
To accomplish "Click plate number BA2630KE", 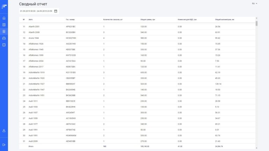I will coord(71,90).
